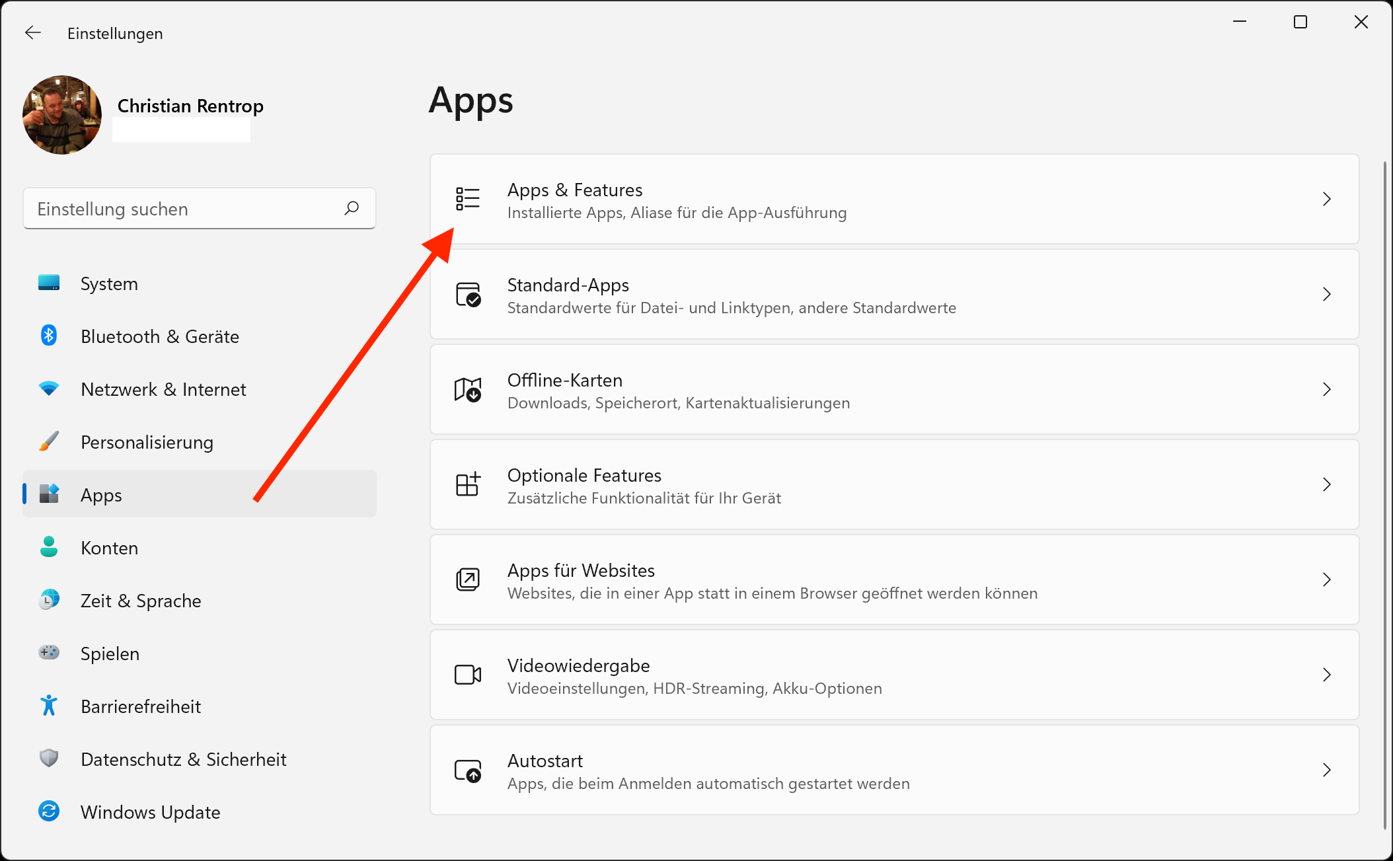Open Standard-Apps using its chevron

[x=1326, y=294]
